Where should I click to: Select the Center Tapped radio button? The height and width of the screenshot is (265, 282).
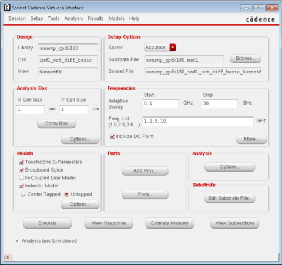click(23, 194)
